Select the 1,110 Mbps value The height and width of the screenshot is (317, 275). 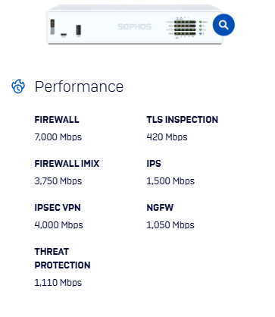pos(58,283)
